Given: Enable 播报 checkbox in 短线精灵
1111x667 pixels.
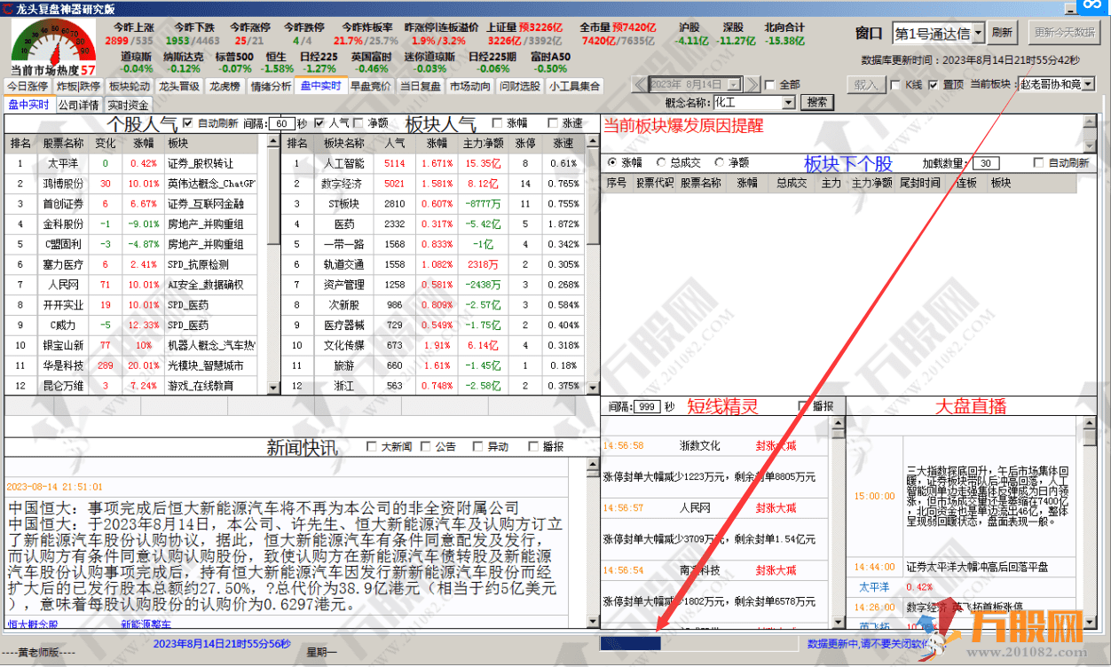Looking at the screenshot, I should pyautogui.click(x=804, y=406).
